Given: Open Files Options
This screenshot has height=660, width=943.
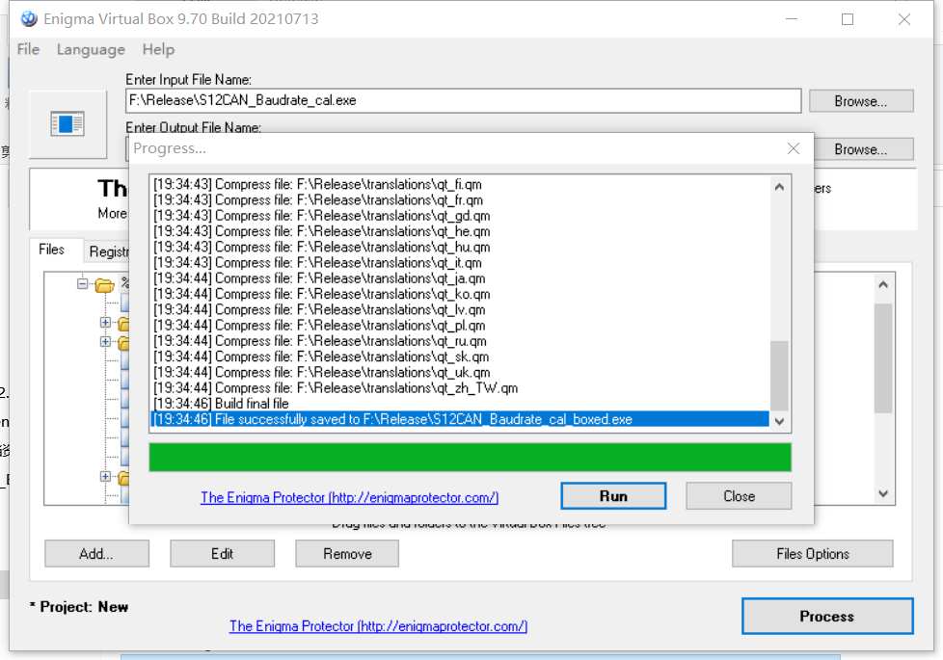Looking at the screenshot, I should pyautogui.click(x=813, y=554).
